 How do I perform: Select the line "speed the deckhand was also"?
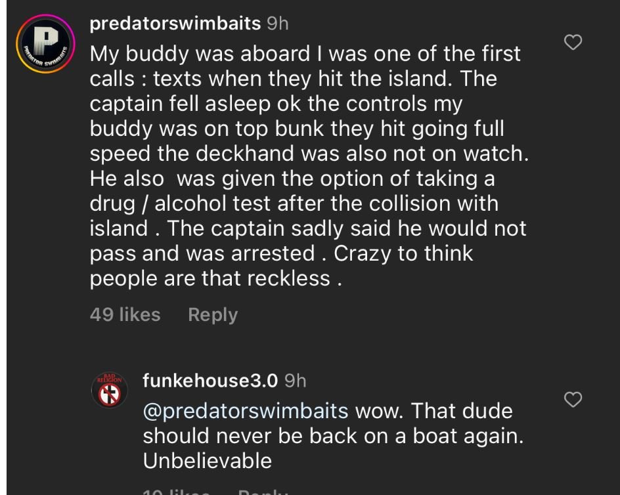coord(309,154)
